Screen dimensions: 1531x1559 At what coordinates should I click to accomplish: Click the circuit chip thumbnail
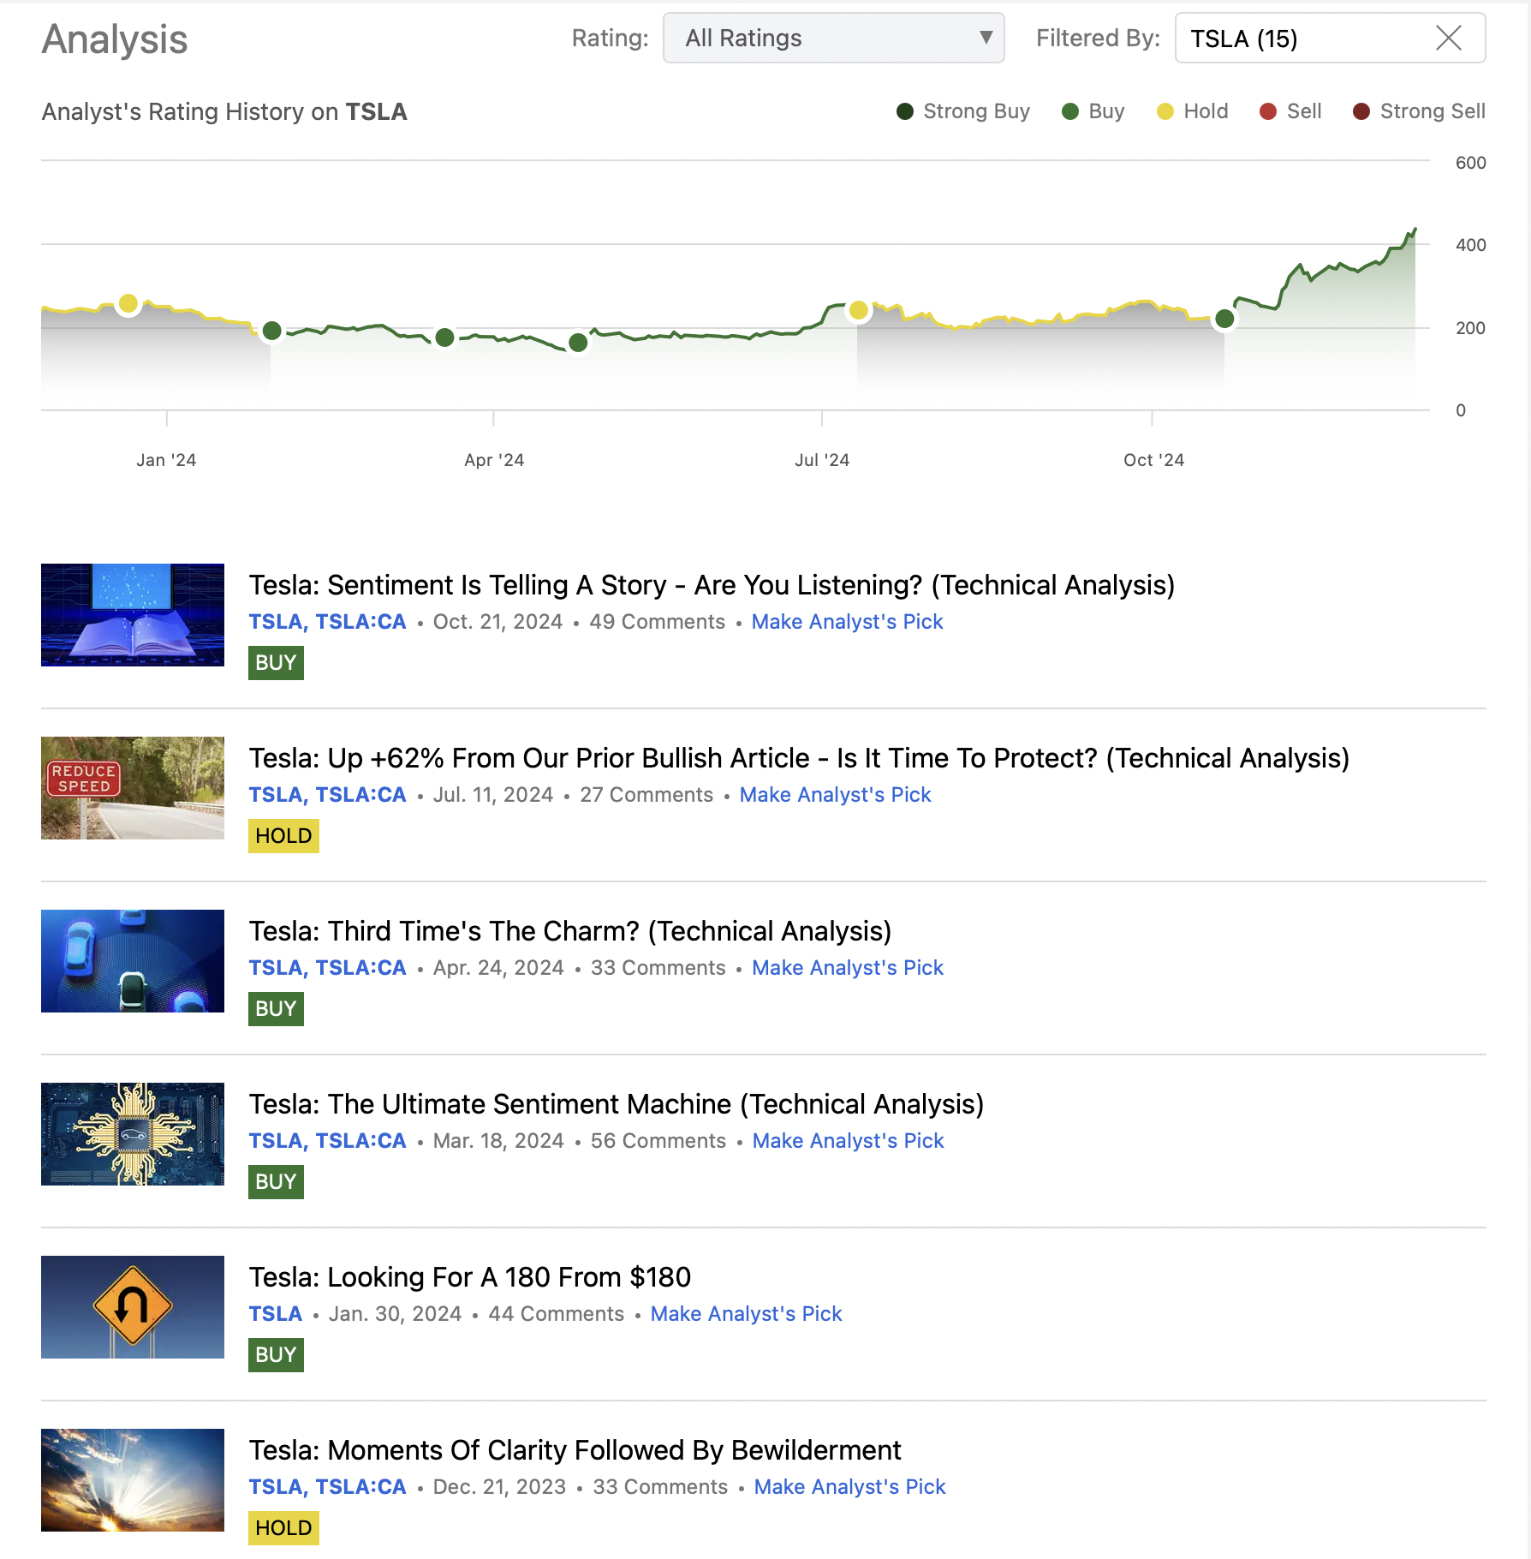(133, 1134)
